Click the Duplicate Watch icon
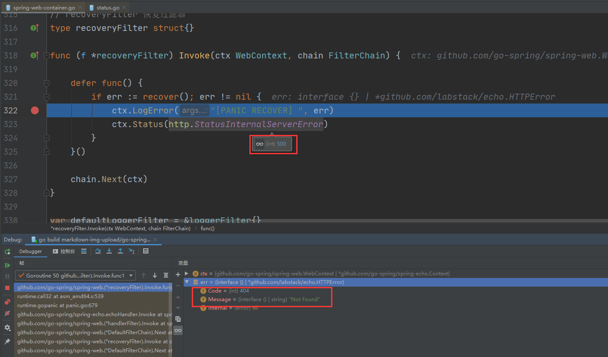 coord(178,319)
